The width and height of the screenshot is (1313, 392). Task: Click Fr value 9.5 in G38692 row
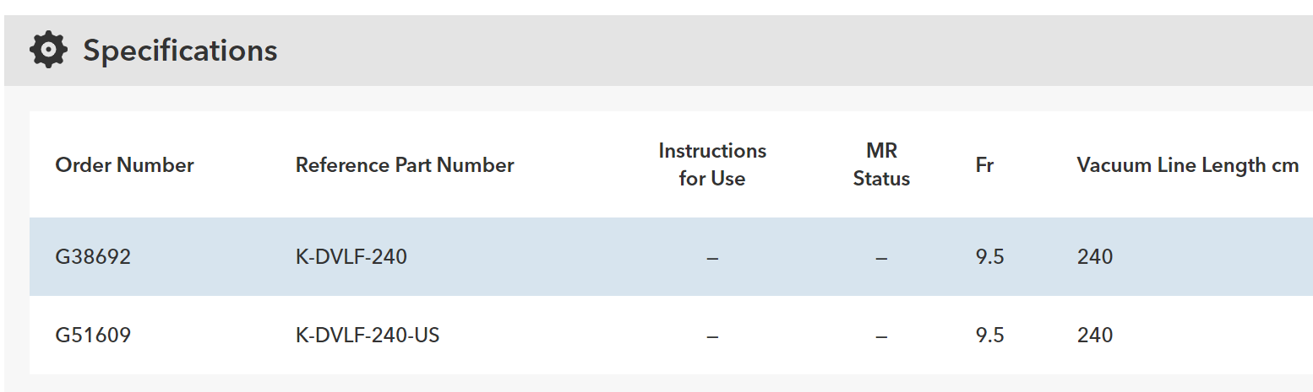pos(989,257)
